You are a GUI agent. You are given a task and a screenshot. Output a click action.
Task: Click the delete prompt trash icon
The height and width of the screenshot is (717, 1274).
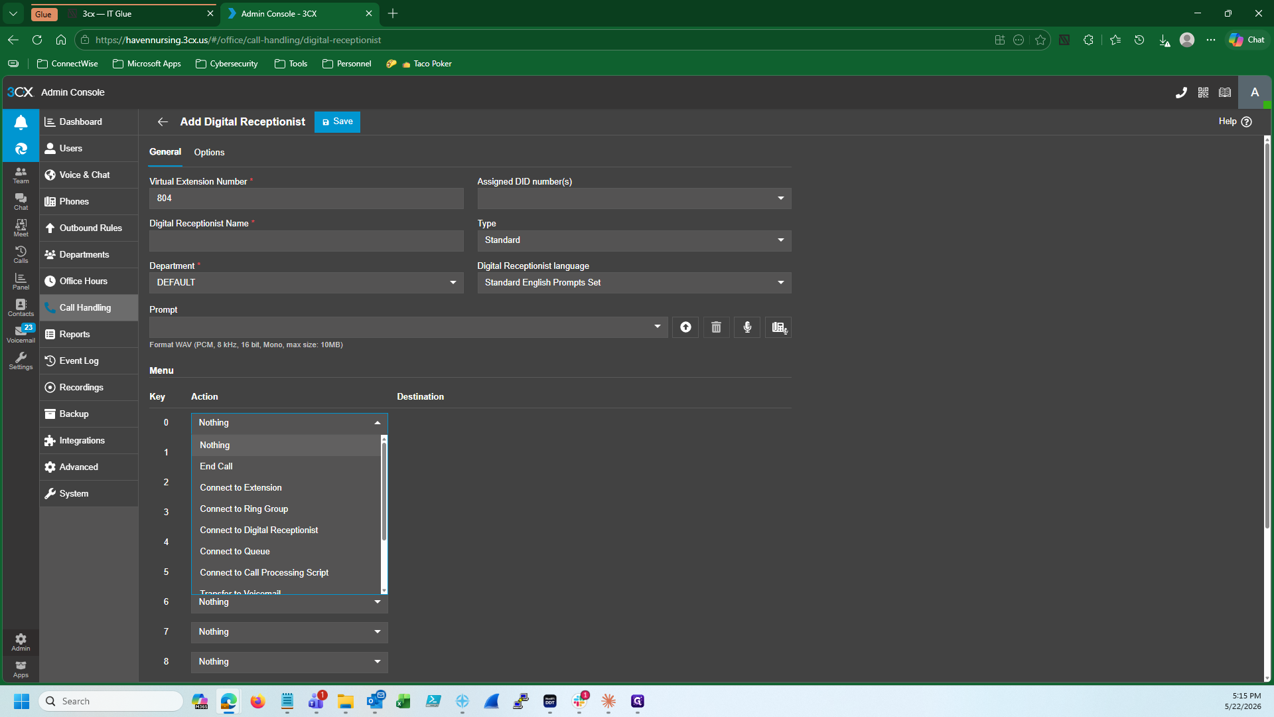pyautogui.click(x=716, y=327)
